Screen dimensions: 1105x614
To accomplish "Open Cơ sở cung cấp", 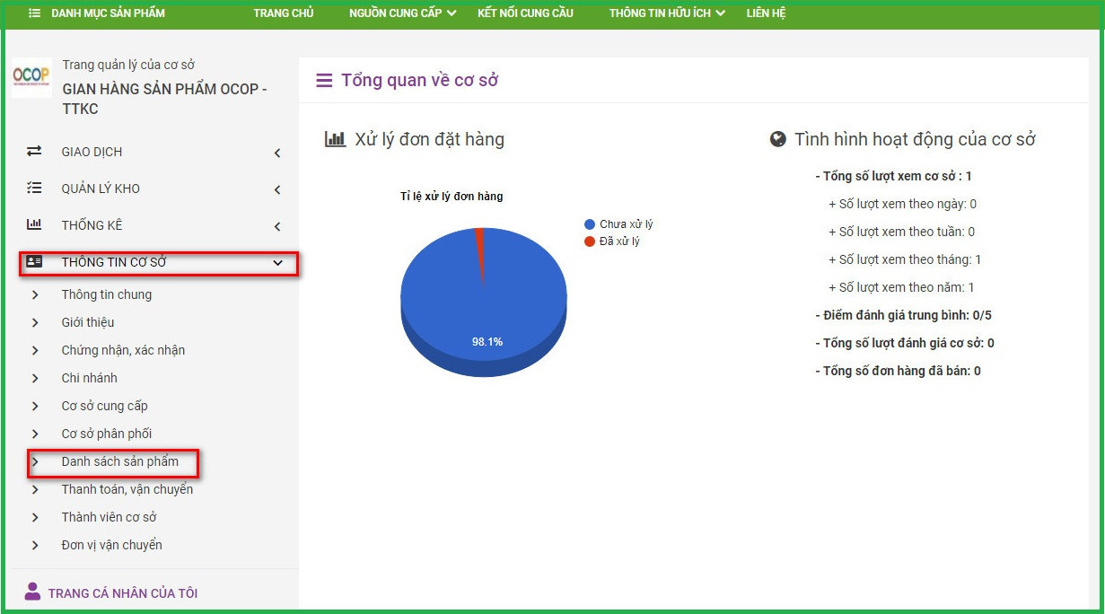I will coord(105,406).
